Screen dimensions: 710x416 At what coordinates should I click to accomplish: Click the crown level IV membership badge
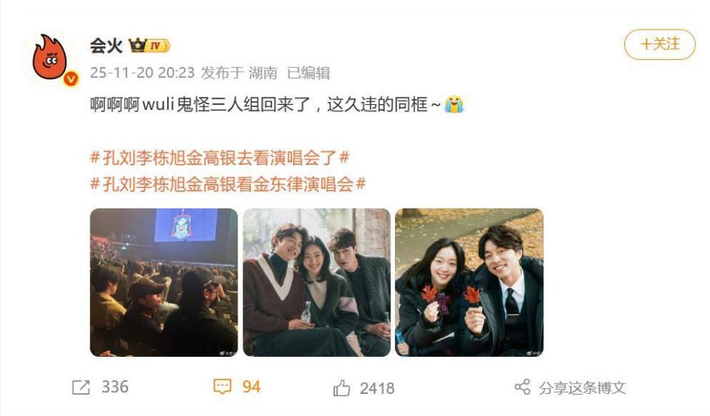[x=149, y=45]
